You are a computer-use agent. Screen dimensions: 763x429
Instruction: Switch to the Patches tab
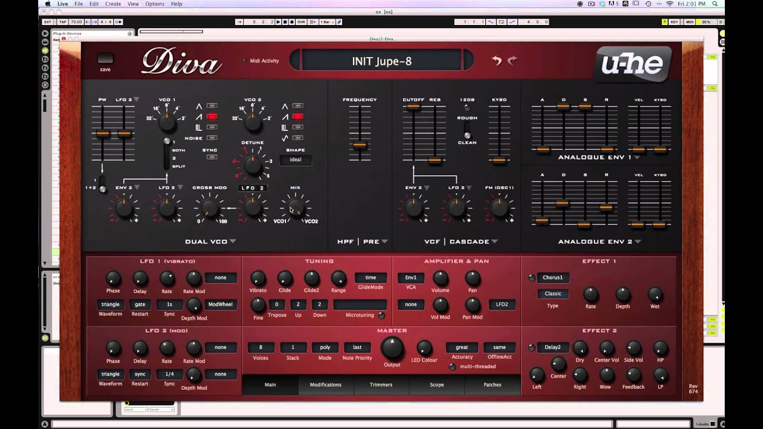492,385
